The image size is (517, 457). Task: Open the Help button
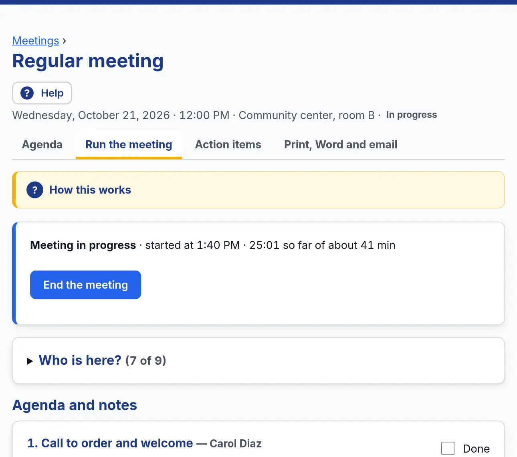coord(42,93)
